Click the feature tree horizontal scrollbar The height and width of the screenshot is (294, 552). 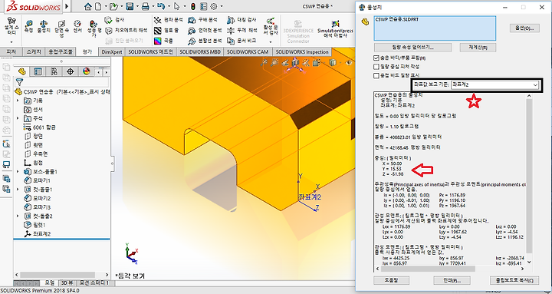pyautogui.click(x=58, y=275)
